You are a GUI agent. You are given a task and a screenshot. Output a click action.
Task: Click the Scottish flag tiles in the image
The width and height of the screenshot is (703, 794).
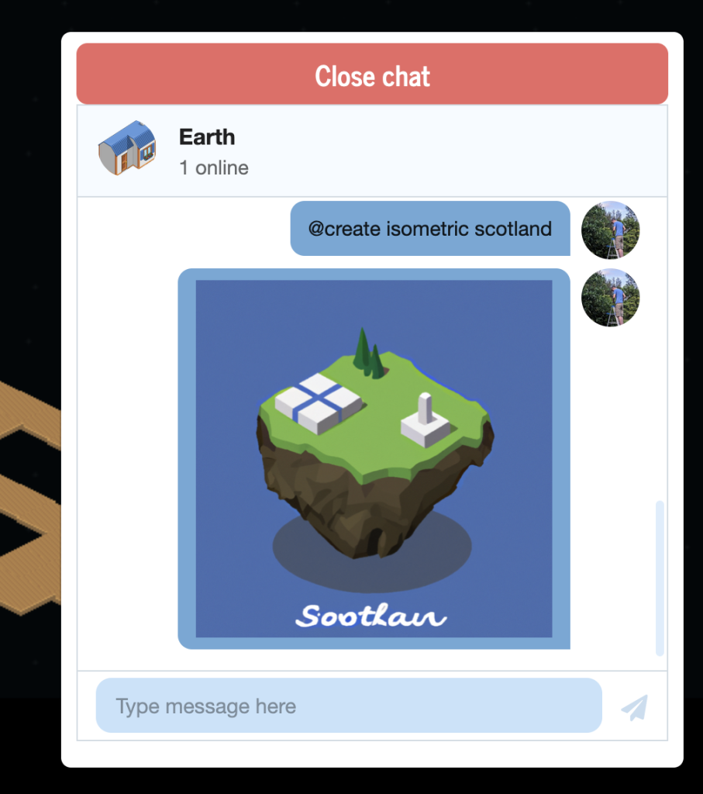coord(319,403)
